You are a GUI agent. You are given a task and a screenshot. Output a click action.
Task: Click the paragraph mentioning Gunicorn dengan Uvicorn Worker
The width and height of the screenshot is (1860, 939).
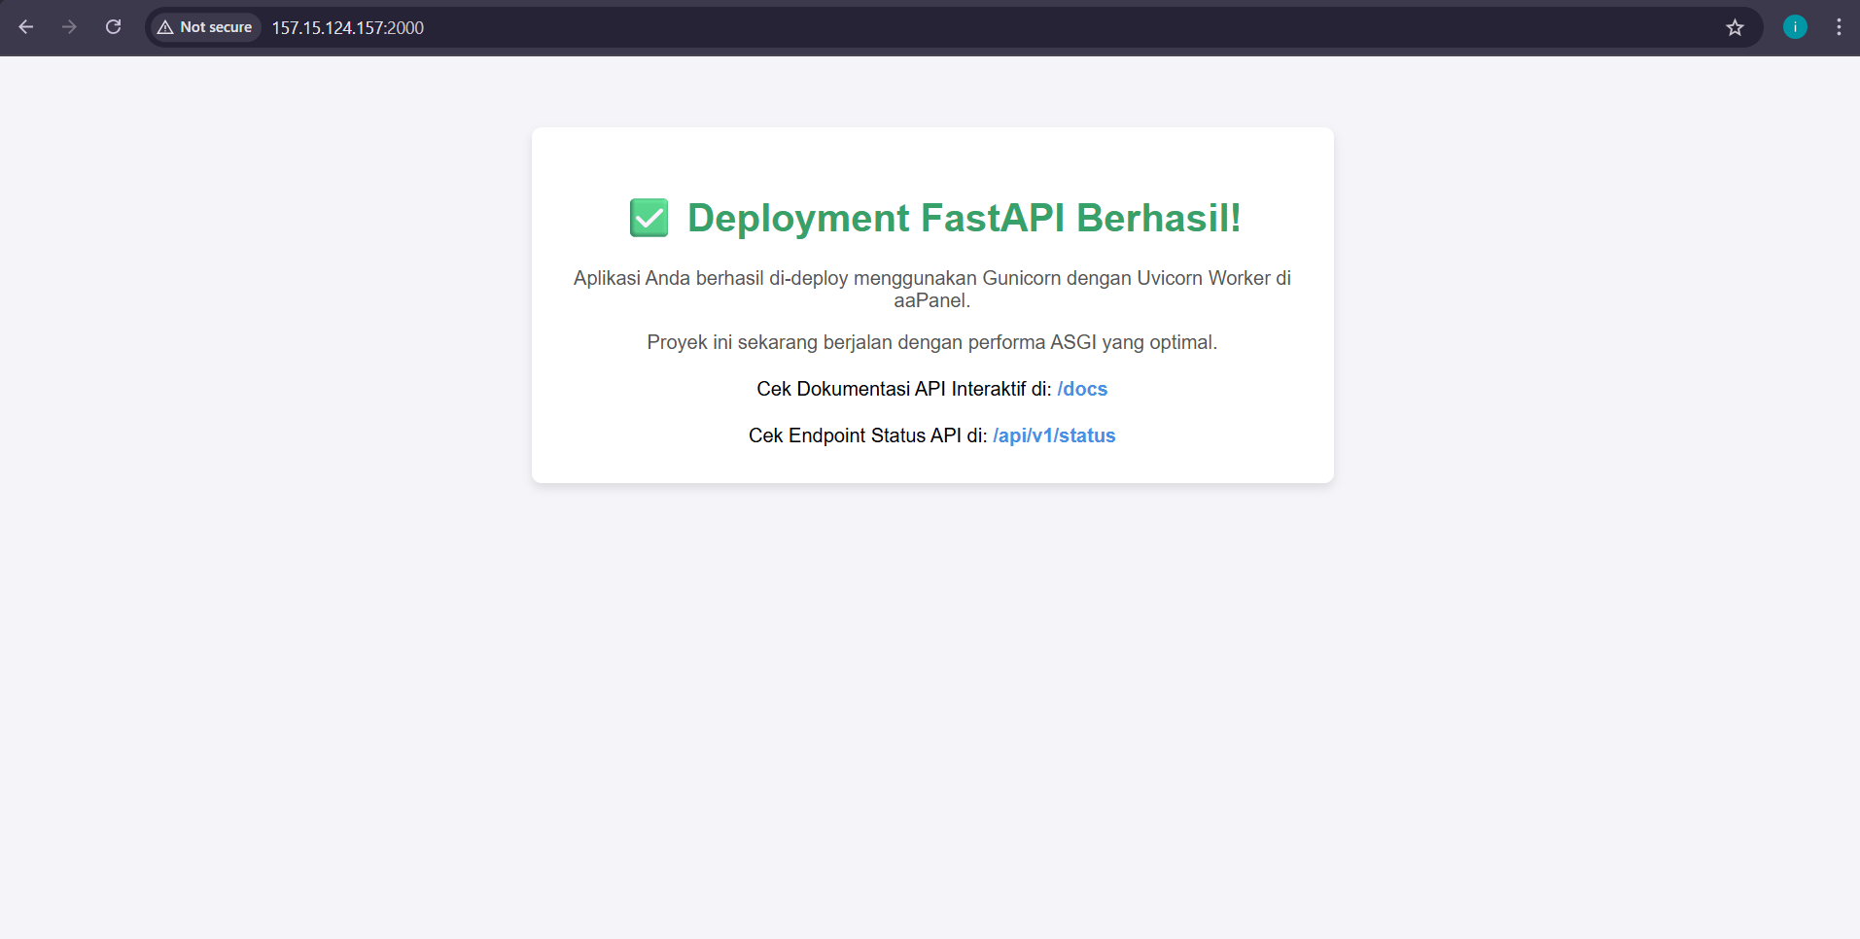(932, 289)
